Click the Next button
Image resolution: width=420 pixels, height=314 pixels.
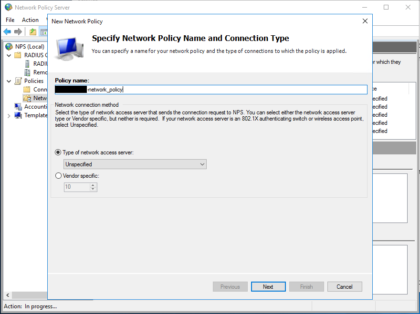click(x=268, y=286)
